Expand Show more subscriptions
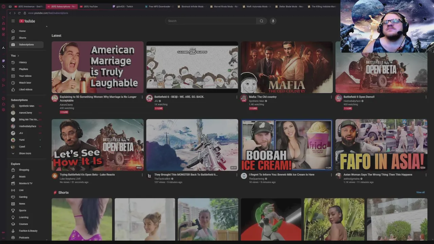The height and width of the screenshot is (244, 434). (26, 154)
